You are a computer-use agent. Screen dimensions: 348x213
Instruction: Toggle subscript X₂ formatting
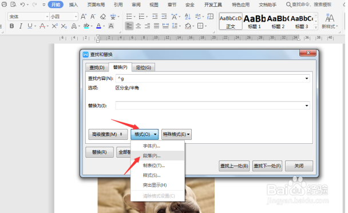coord(64,26)
